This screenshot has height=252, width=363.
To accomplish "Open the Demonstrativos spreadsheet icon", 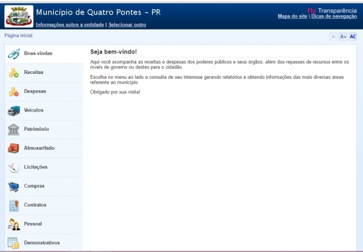I will (x=13, y=243).
